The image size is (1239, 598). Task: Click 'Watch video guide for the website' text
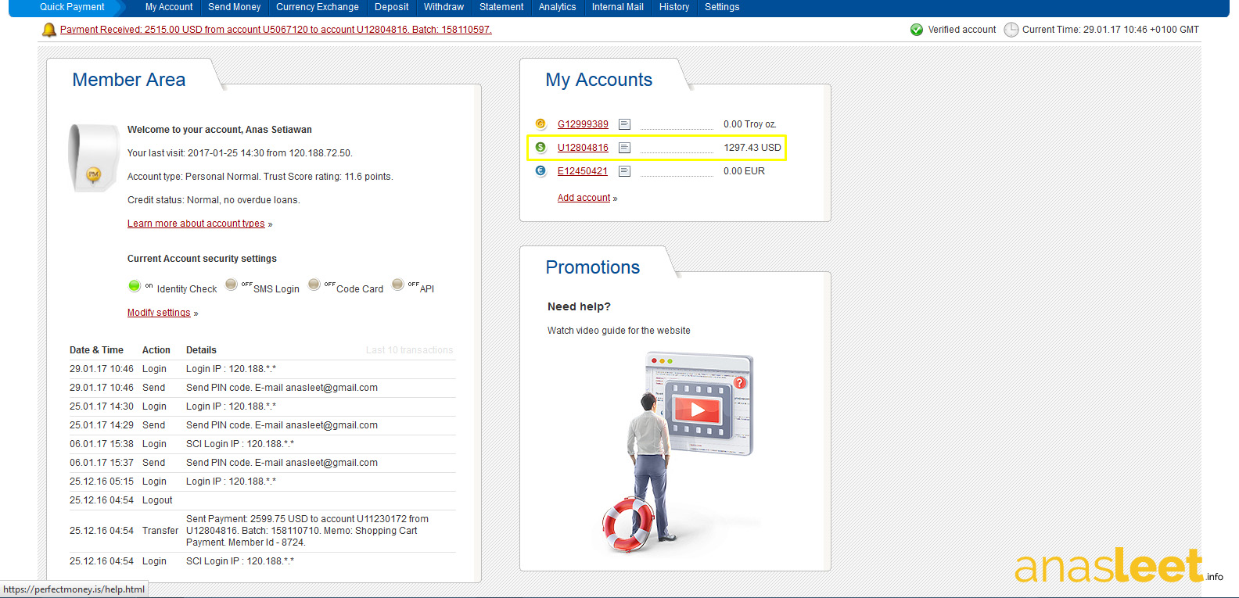619,331
